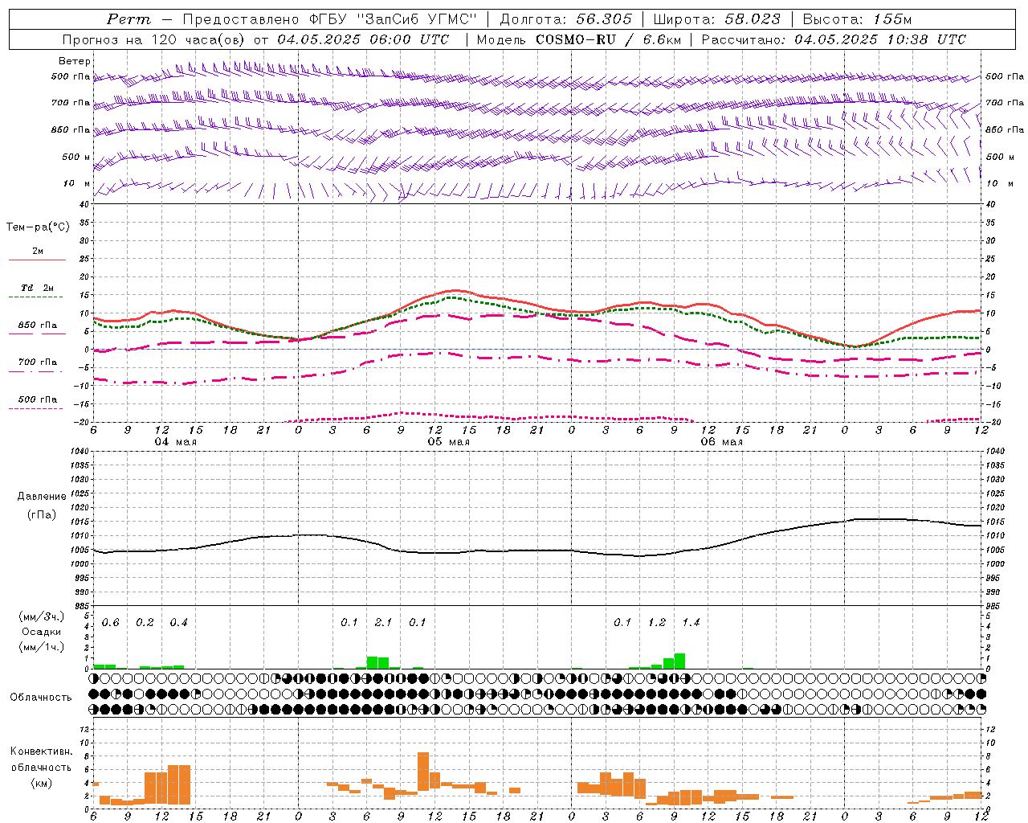Click the "(мм/3ч.)" precipitation unit label
Screen dimensions: 1028x823
pyautogui.click(x=42, y=616)
